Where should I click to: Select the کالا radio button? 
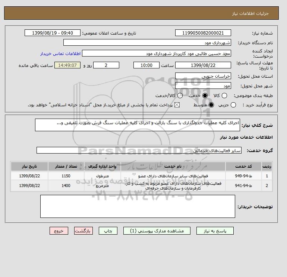pos(224,96)
